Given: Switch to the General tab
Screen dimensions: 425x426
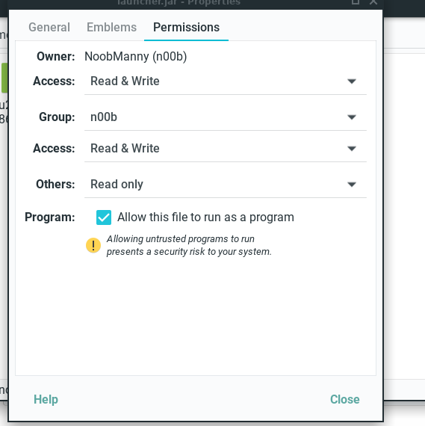Looking at the screenshot, I should [x=49, y=27].
